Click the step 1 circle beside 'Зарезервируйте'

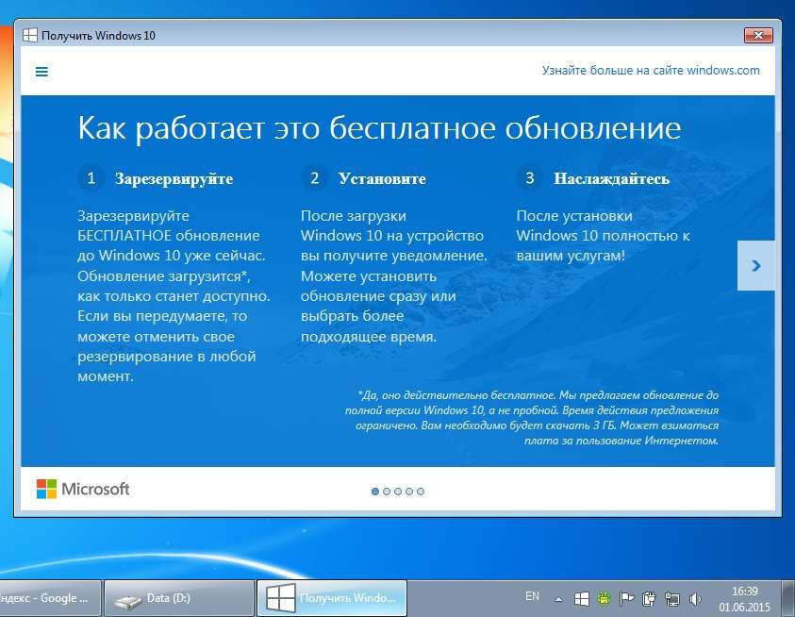coord(91,178)
